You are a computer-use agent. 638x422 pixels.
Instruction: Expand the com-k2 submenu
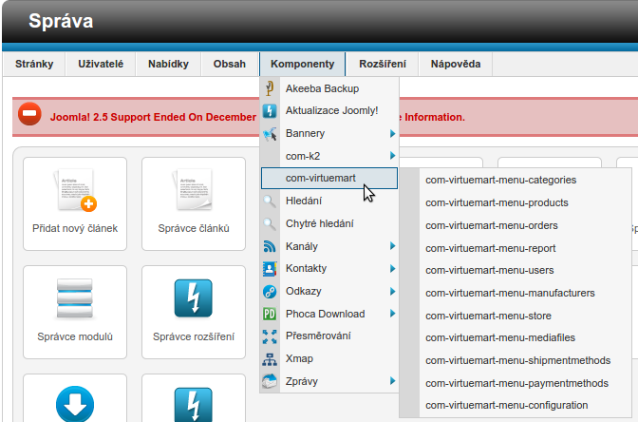point(391,156)
